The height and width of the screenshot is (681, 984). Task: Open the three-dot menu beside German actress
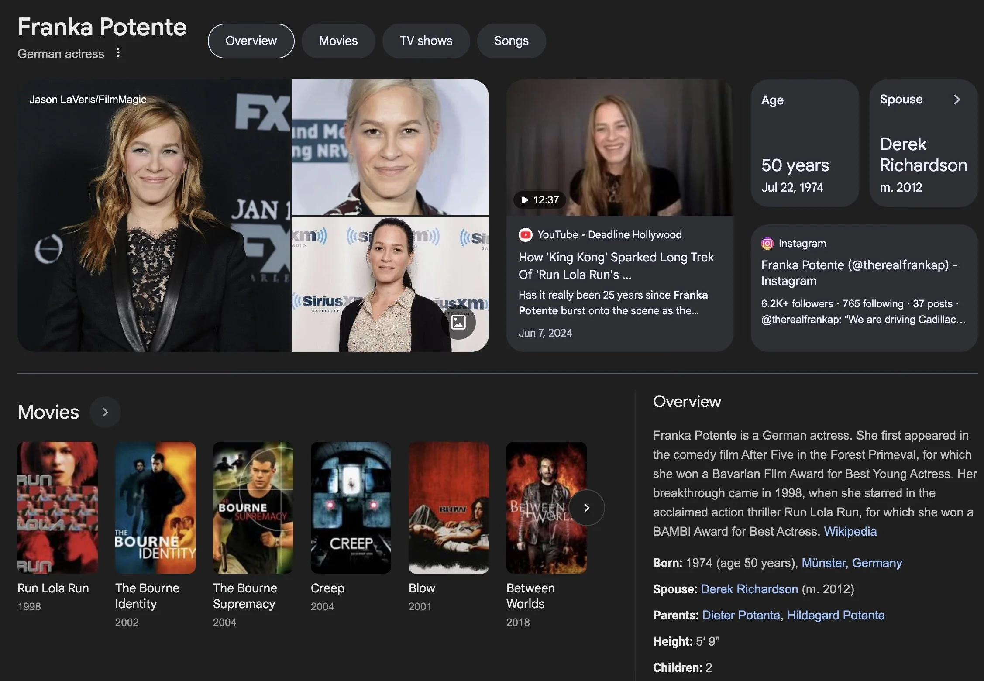tap(118, 53)
